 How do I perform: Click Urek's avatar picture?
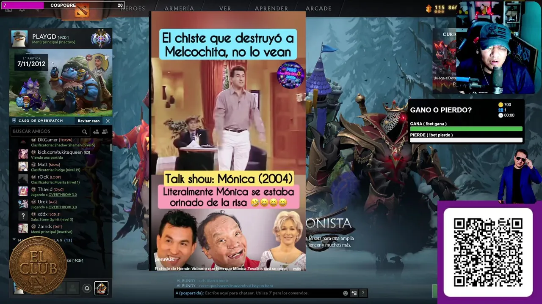pos(23,204)
